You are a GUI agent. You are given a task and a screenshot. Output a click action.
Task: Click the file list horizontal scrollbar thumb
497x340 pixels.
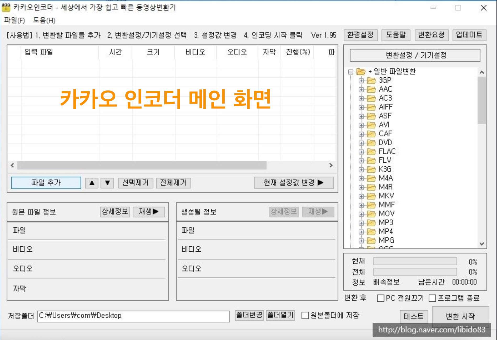tap(142, 165)
